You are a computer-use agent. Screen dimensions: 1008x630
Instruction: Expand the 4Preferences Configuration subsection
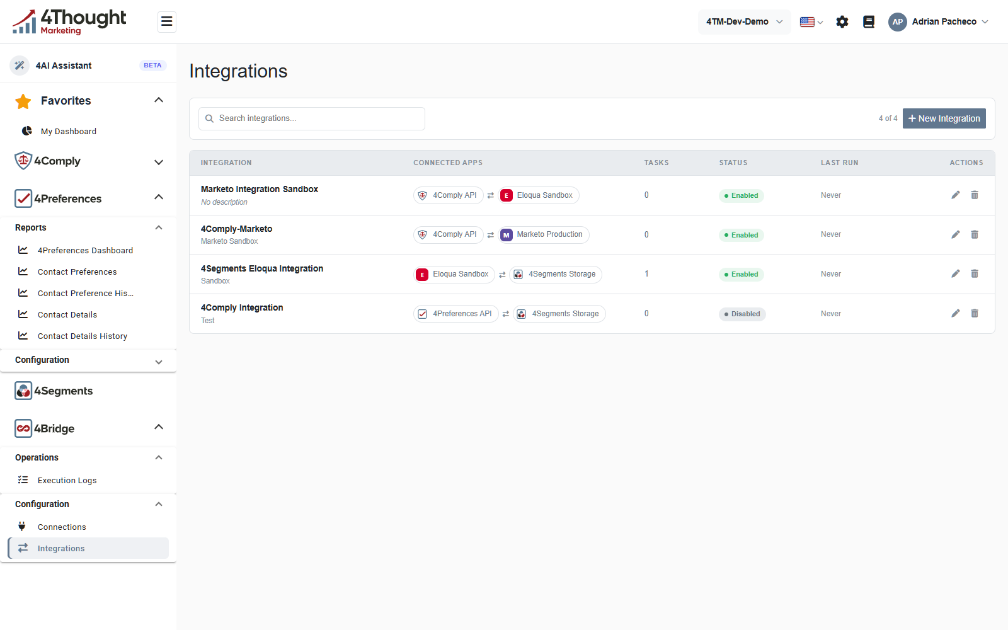[159, 362]
